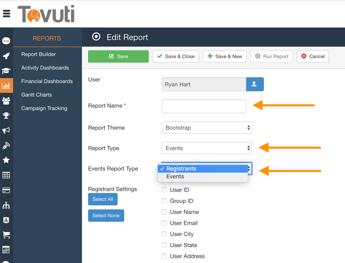This screenshot has width=345, height=263.
Task: Open the megaphone announcements icon
Action: click(x=6, y=131)
